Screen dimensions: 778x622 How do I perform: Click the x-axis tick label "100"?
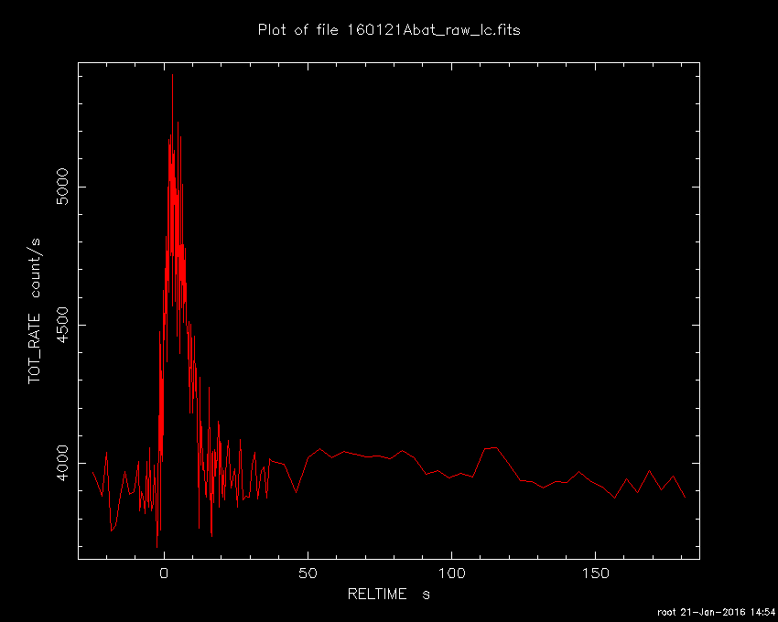click(451, 574)
